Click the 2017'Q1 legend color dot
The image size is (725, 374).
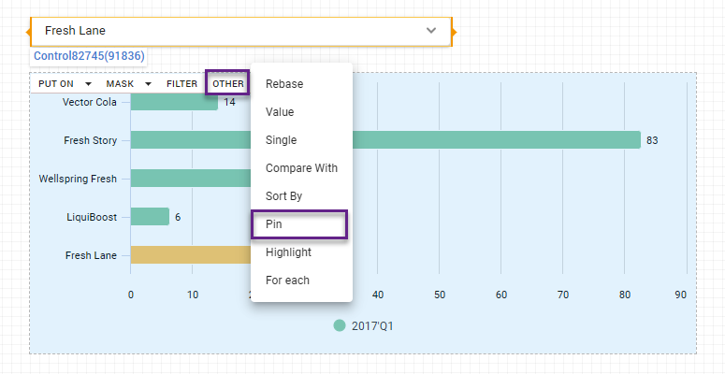click(340, 326)
